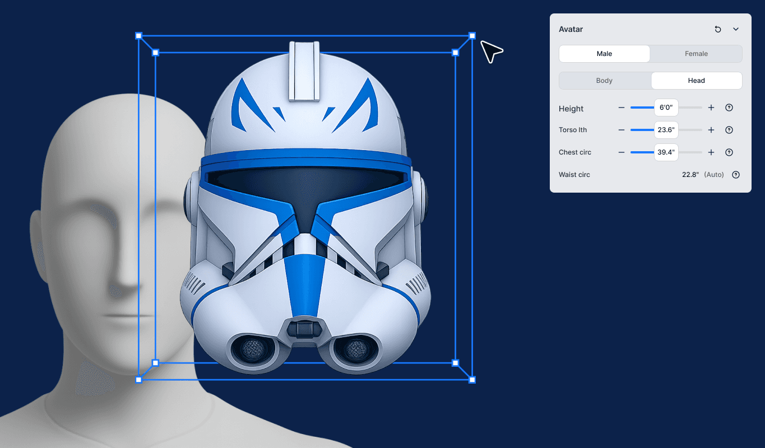The height and width of the screenshot is (448, 765).
Task: Open help for Chest circ
Action: (729, 152)
